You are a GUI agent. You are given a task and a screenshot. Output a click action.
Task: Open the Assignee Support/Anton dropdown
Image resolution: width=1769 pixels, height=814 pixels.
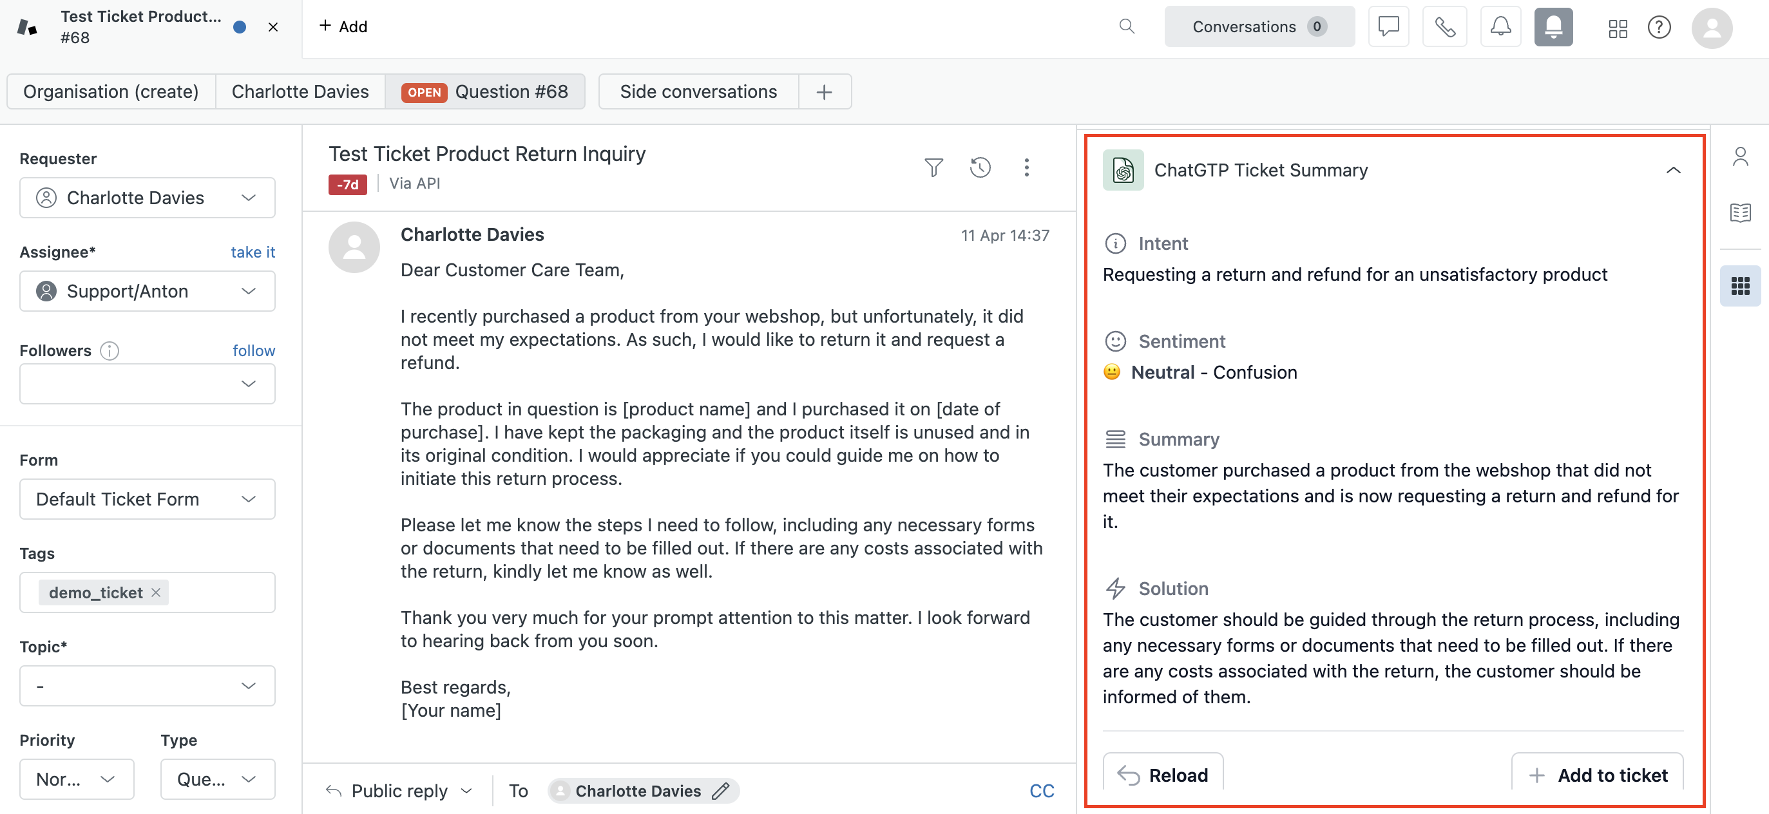pos(147,291)
